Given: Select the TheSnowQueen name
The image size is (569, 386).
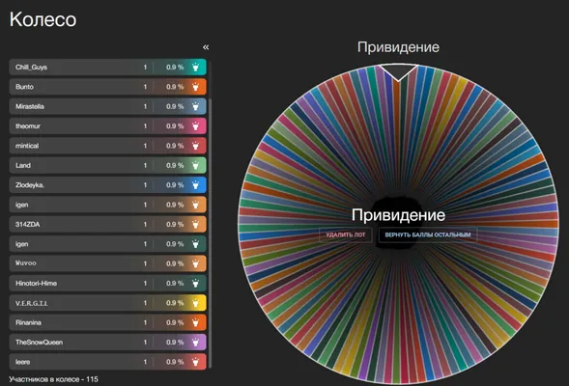Looking at the screenshot, I should 39,343.
